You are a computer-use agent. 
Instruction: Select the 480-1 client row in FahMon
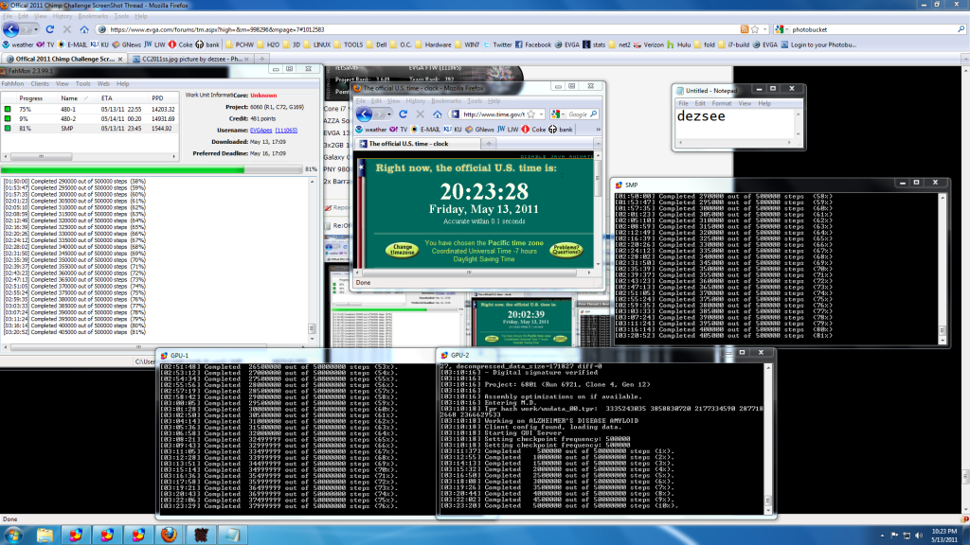[69, 109]
